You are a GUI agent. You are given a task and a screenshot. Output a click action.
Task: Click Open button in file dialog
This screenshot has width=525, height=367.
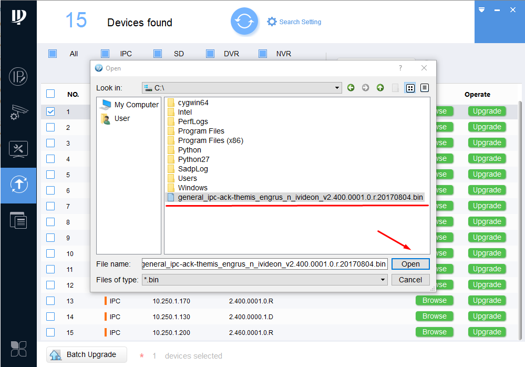coord(410,264)
